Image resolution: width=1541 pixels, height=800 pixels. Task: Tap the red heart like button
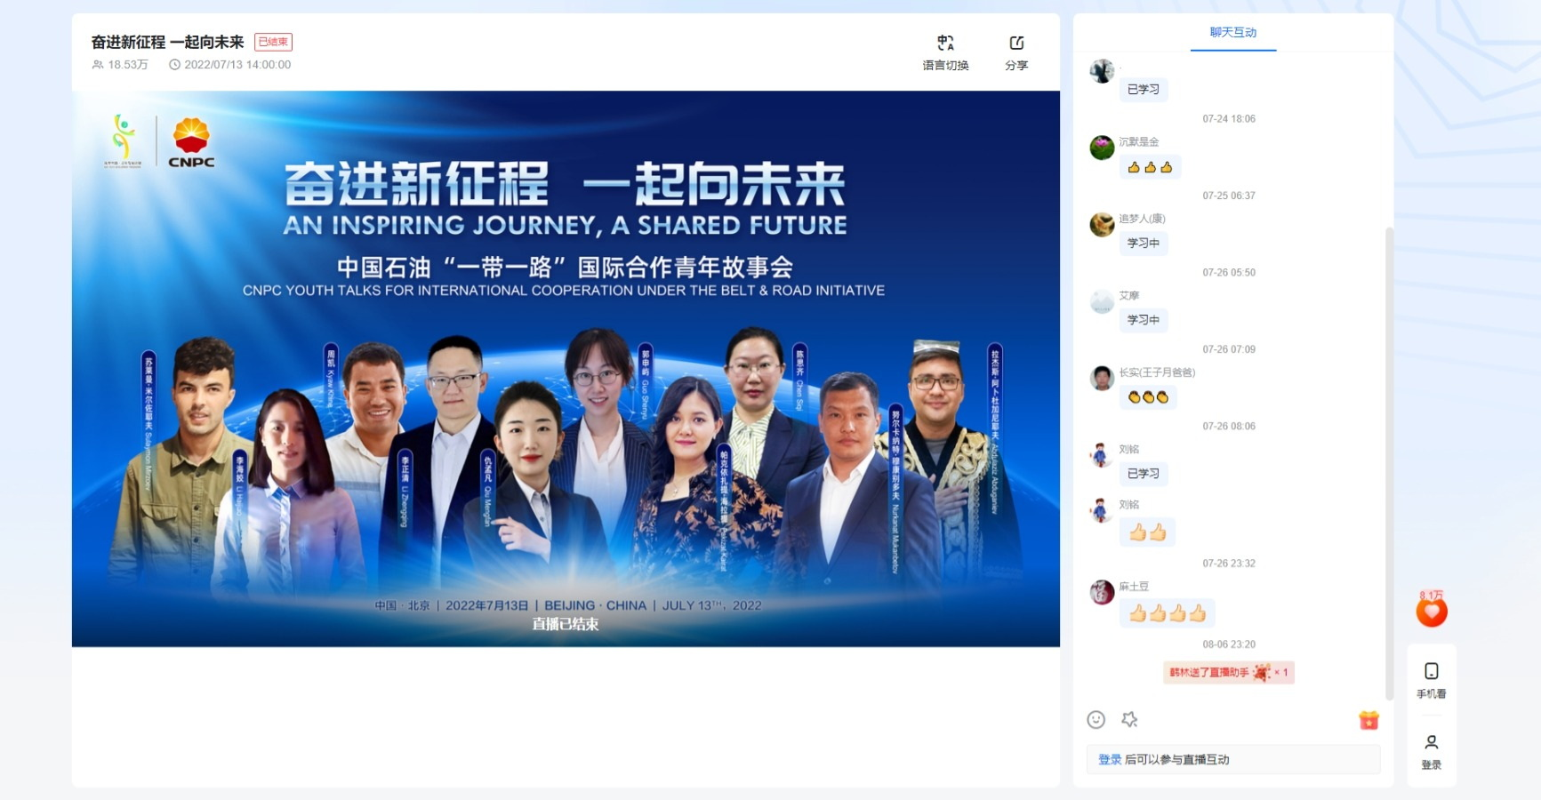tap(1432, 612)
